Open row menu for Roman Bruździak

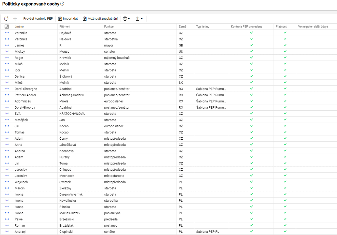(7, 225)
